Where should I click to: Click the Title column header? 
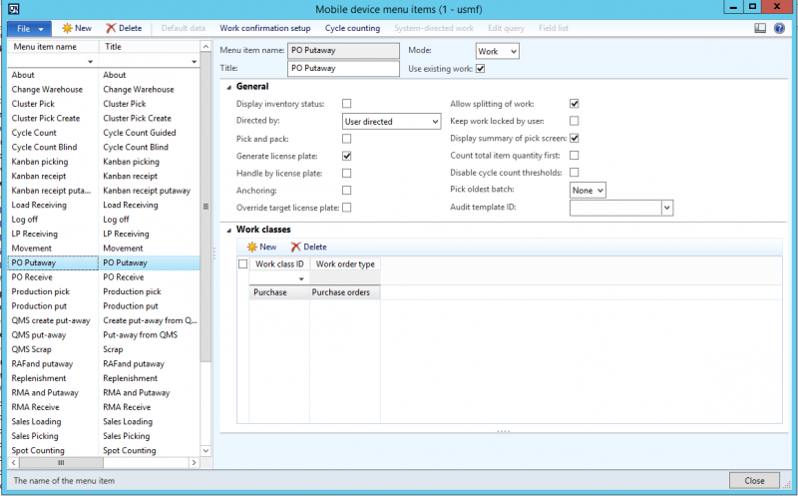[x=150, y=46]
